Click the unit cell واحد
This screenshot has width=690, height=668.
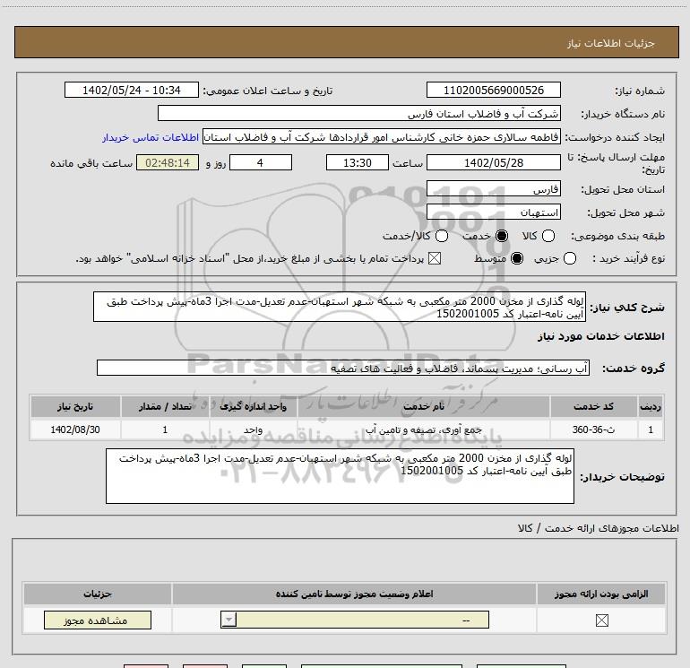point(254,429)
